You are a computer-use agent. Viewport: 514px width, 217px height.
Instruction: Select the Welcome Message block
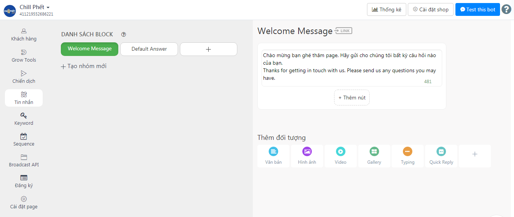point(90,49)
